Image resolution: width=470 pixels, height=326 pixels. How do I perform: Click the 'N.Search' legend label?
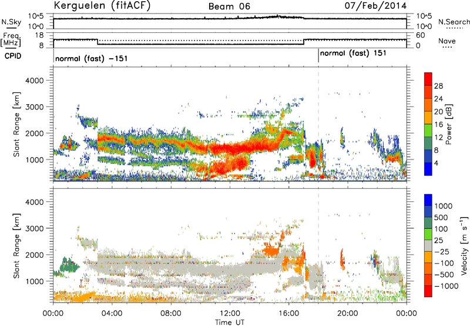[x=454, y=22]
